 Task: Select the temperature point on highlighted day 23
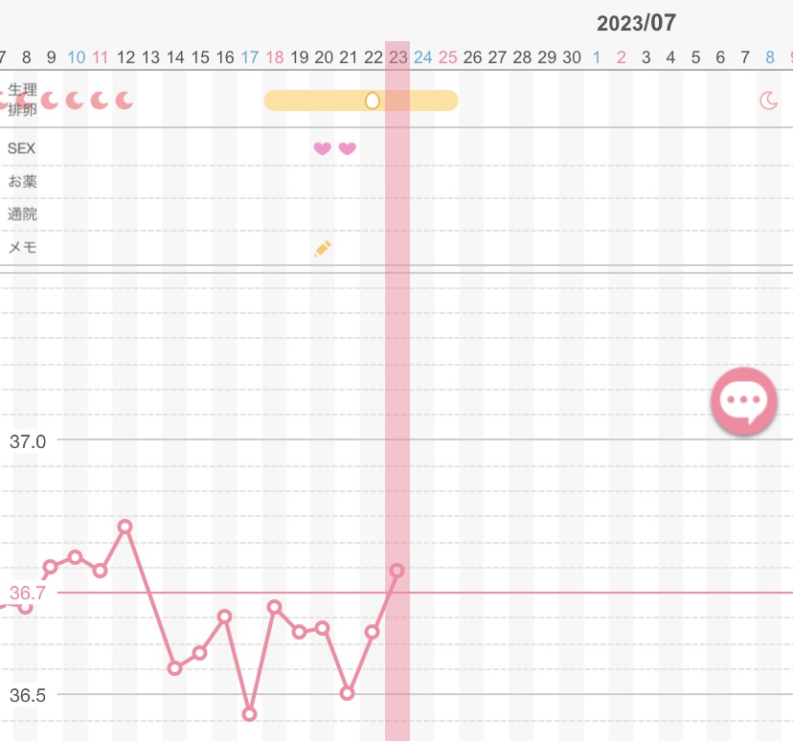coord(397,571)
